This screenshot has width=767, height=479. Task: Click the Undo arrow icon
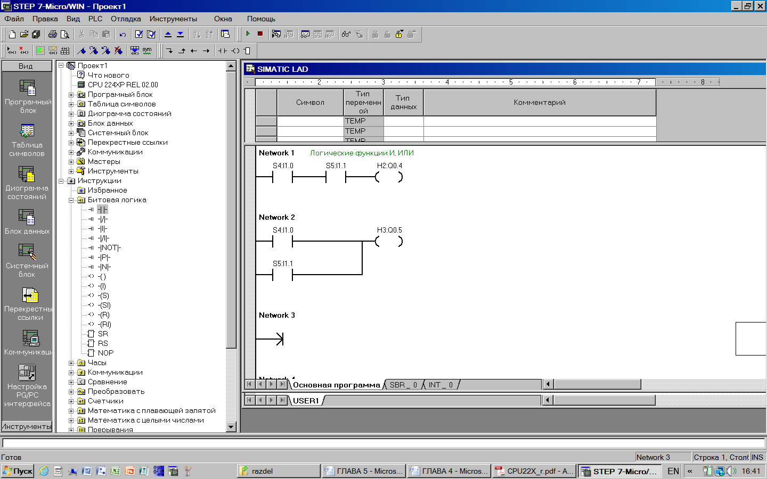click(123, 34)
